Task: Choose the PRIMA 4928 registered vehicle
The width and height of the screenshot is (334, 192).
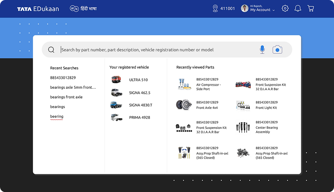Action: pos(140,118)
